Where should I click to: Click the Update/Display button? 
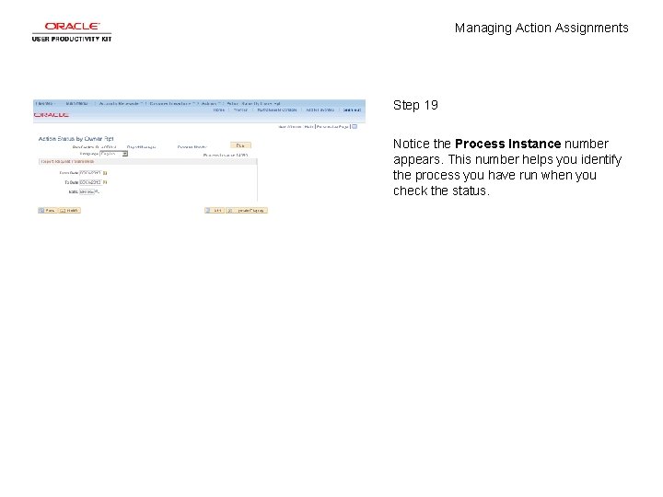(247, 211)
